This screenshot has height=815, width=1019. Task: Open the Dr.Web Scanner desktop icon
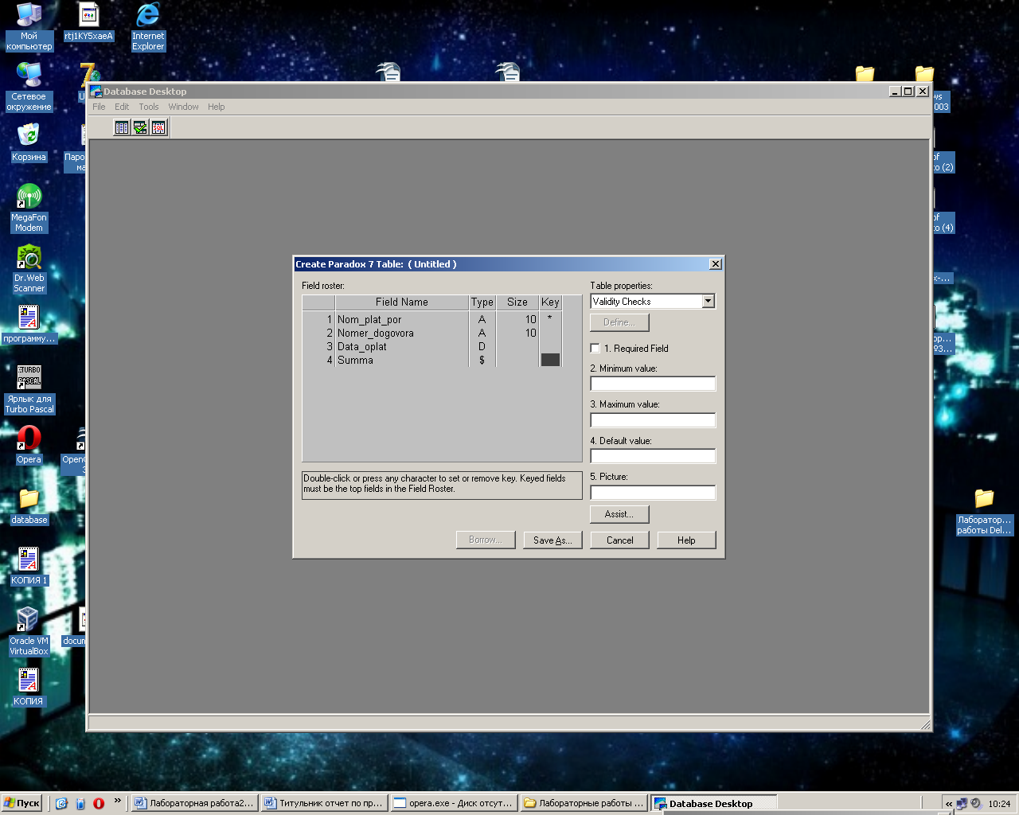(x=29, y=268)
